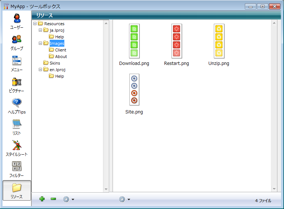
Task: Open the file pane gear dropdown
Action: pyautogui.click(x=124, y=199)
